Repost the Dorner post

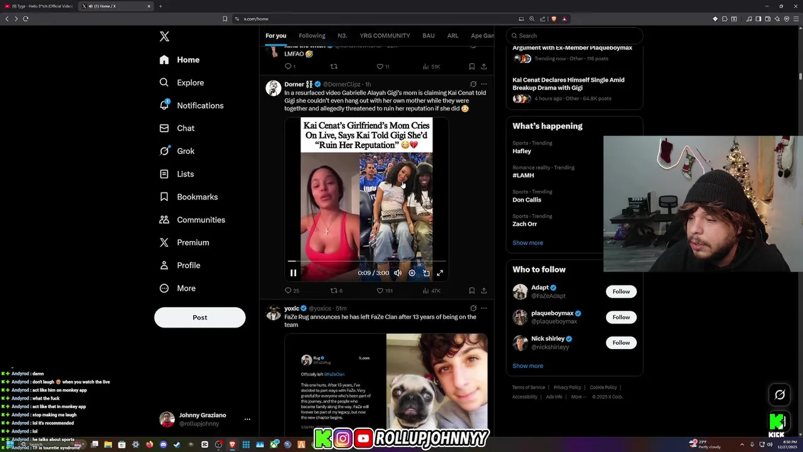click(336, 291)
